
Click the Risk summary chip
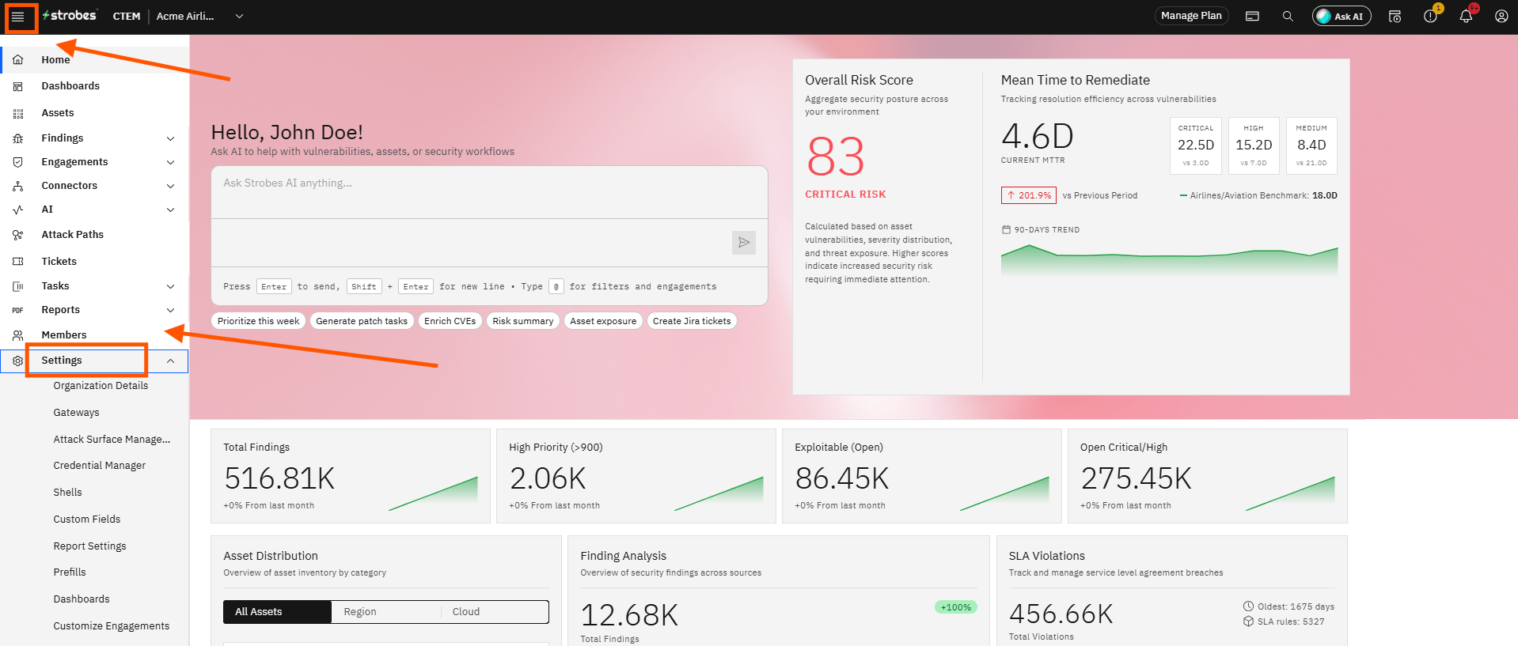click(523, 321)
